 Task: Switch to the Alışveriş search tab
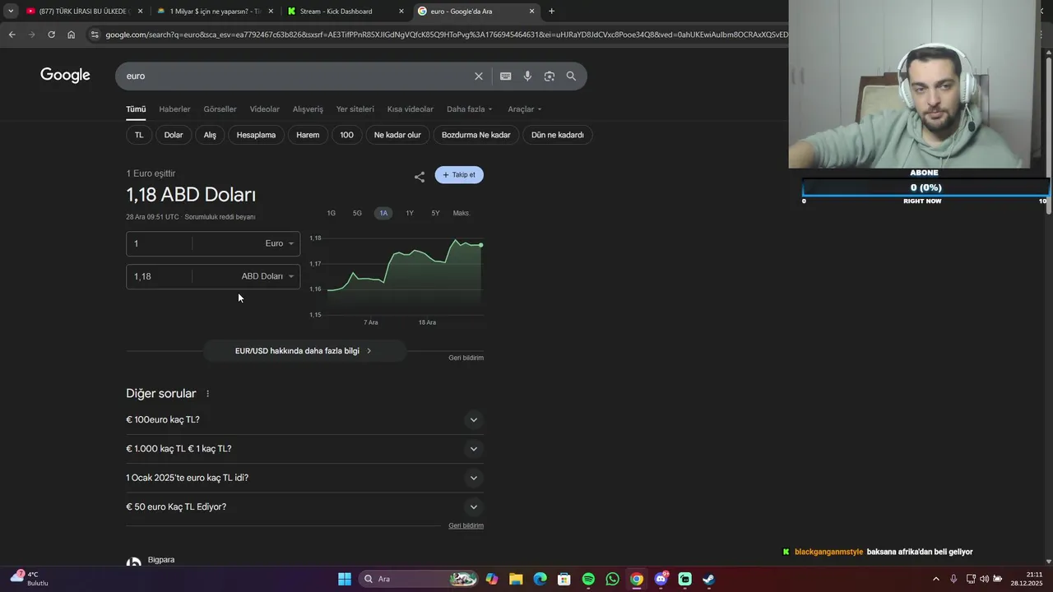308,109
